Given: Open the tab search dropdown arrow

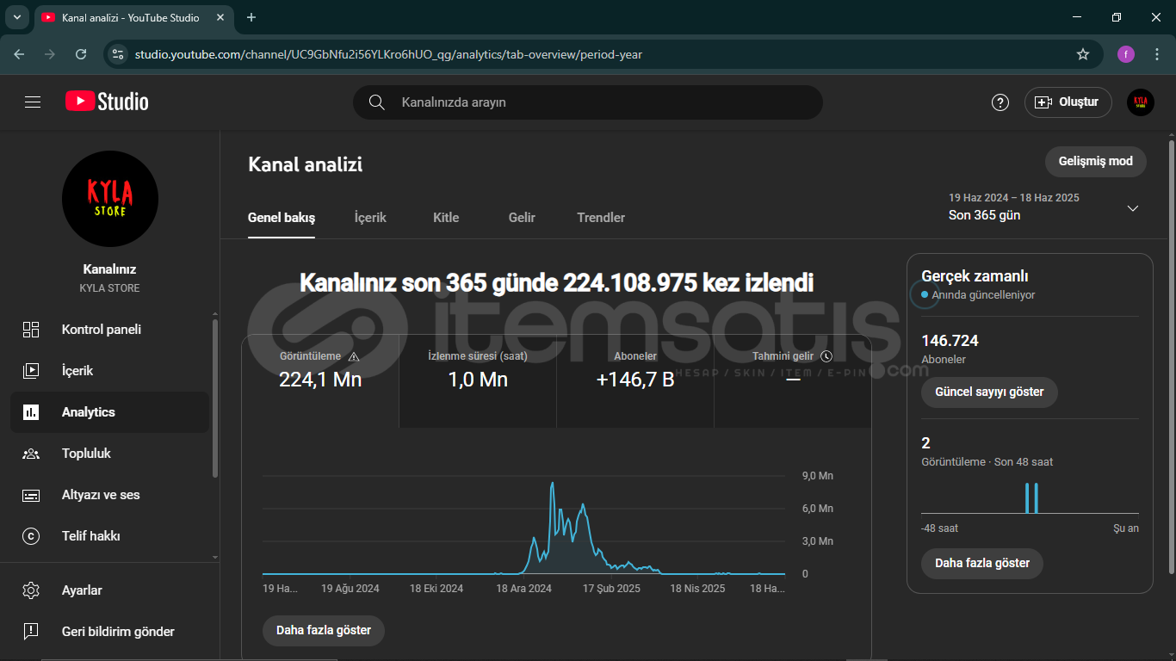Looking at the screenshot, I should point(16,17).
